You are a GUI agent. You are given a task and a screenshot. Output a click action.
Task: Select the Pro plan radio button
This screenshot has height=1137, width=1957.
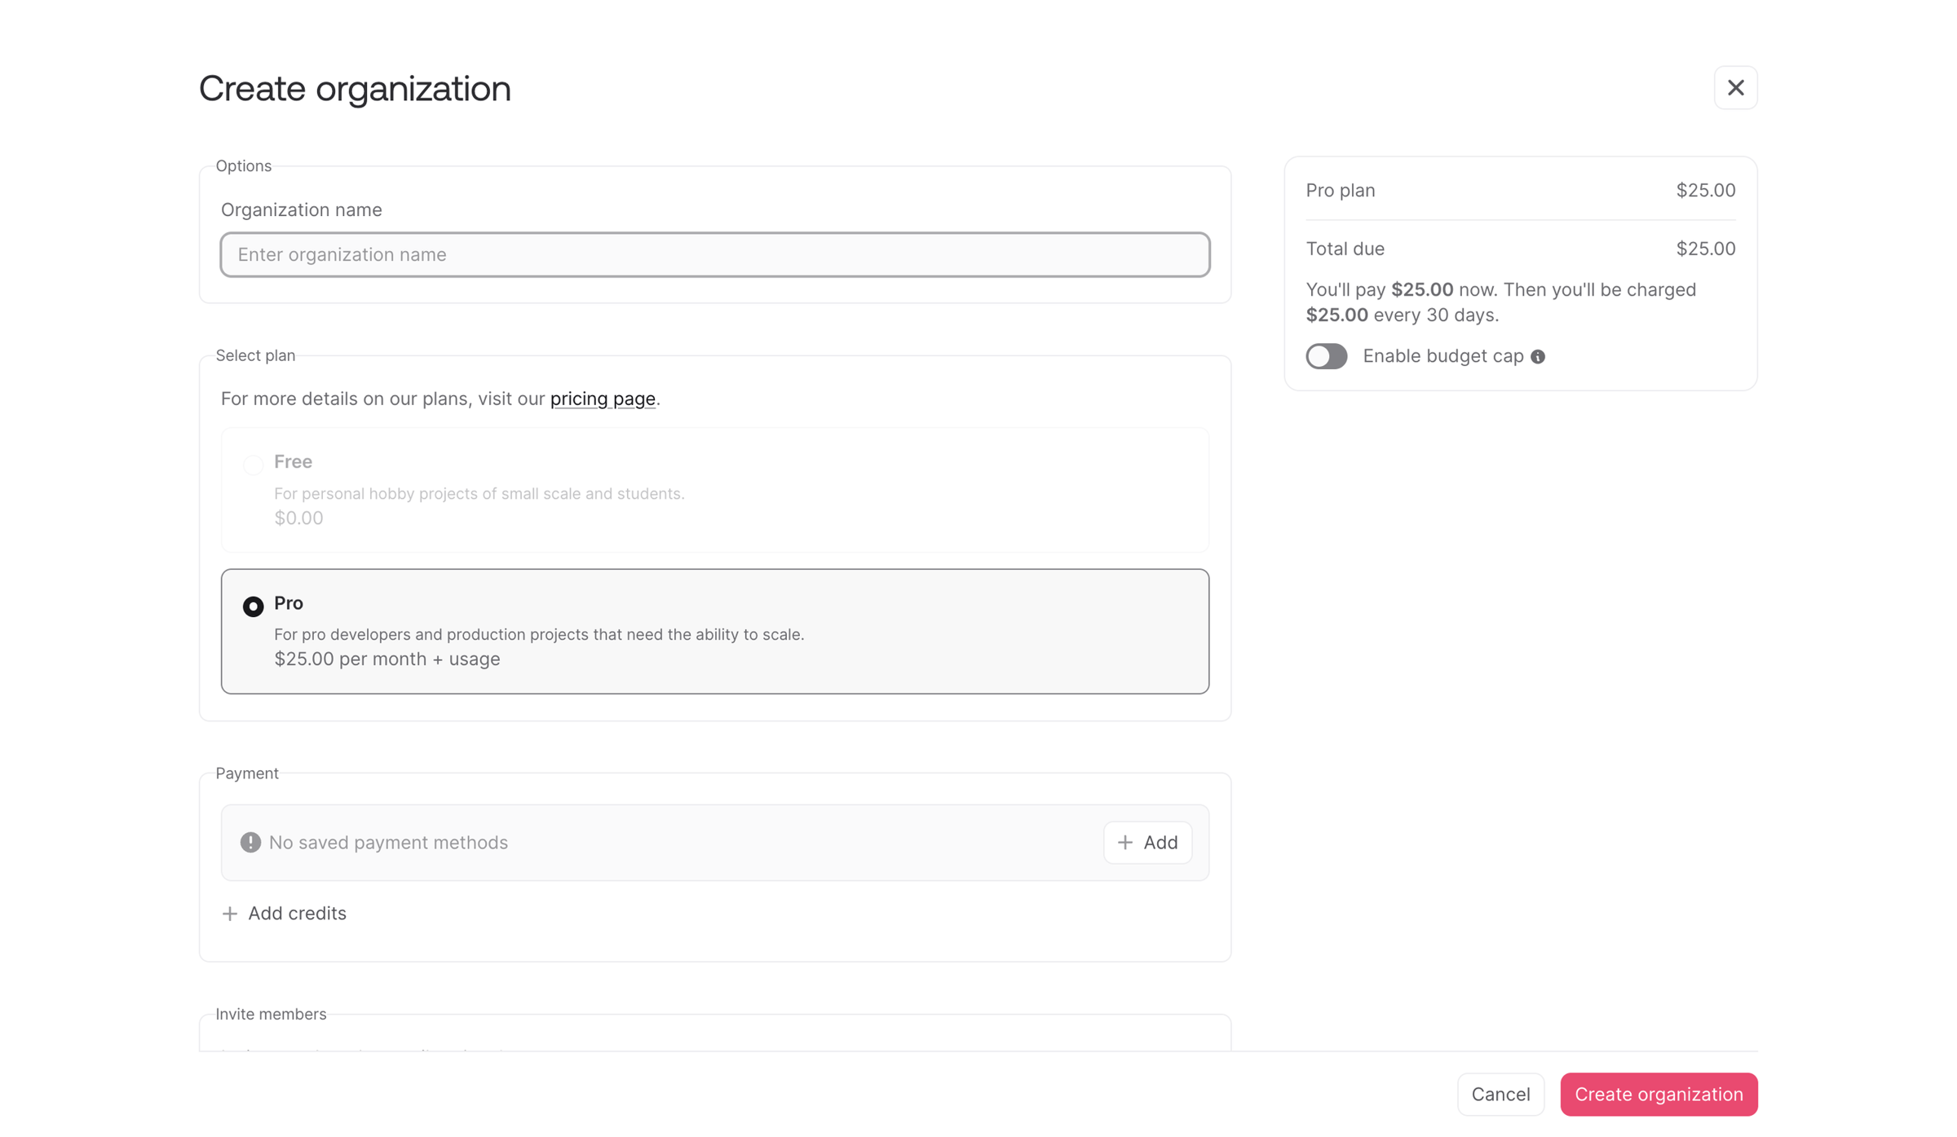[253, 606]
